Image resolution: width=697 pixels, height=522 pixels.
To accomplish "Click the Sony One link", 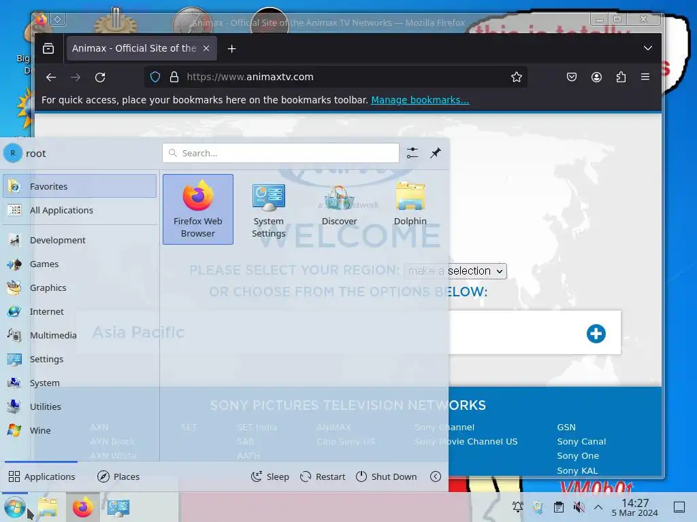I will tap(578, 456).
